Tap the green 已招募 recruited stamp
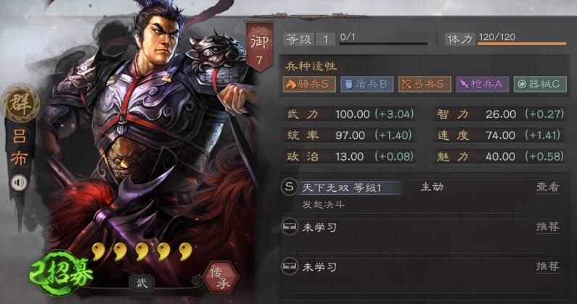 [61, 274]
